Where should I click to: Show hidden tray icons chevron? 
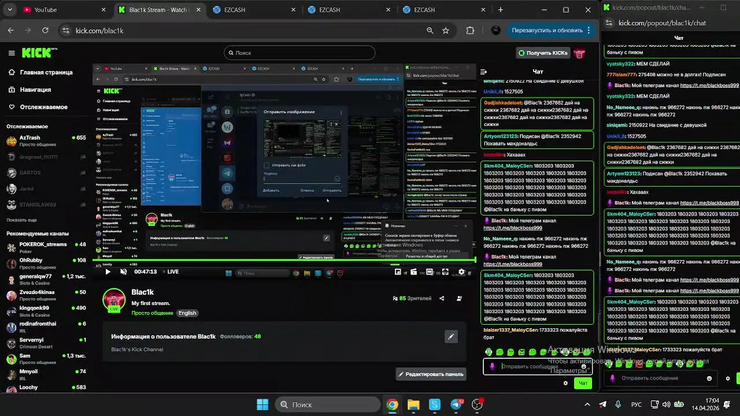tap(587, 404)
